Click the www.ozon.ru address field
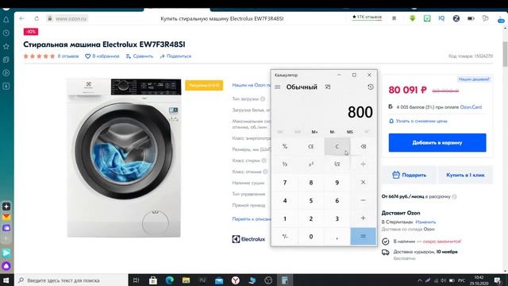508x286 pixels. (x=71, y=18)
